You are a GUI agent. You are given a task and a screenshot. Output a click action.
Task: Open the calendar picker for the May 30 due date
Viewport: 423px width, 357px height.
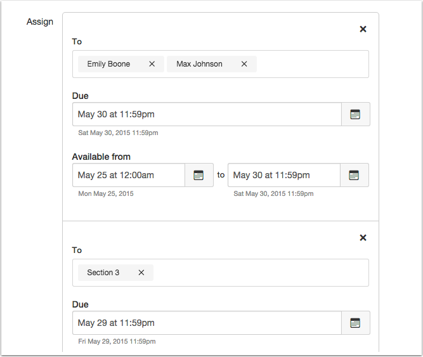355,115
